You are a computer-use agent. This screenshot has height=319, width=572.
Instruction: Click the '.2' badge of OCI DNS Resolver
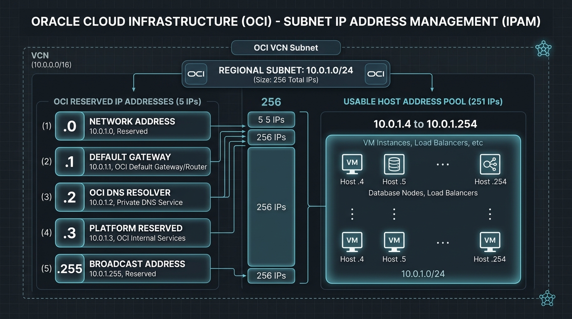point(70,197)
